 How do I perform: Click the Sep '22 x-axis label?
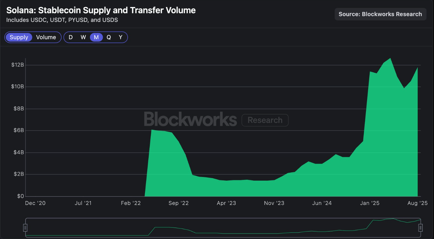click(178, 203)
